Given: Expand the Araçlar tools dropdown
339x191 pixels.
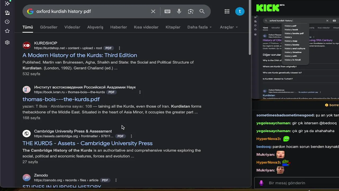Looking at the screenshot, I should 229,27.
